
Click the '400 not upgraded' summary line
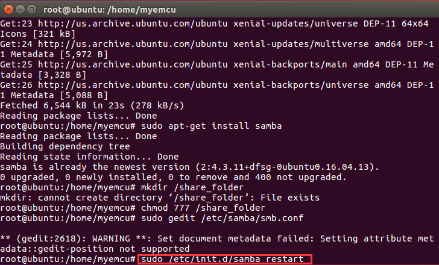pyautogui.click(x=173, y=177)
